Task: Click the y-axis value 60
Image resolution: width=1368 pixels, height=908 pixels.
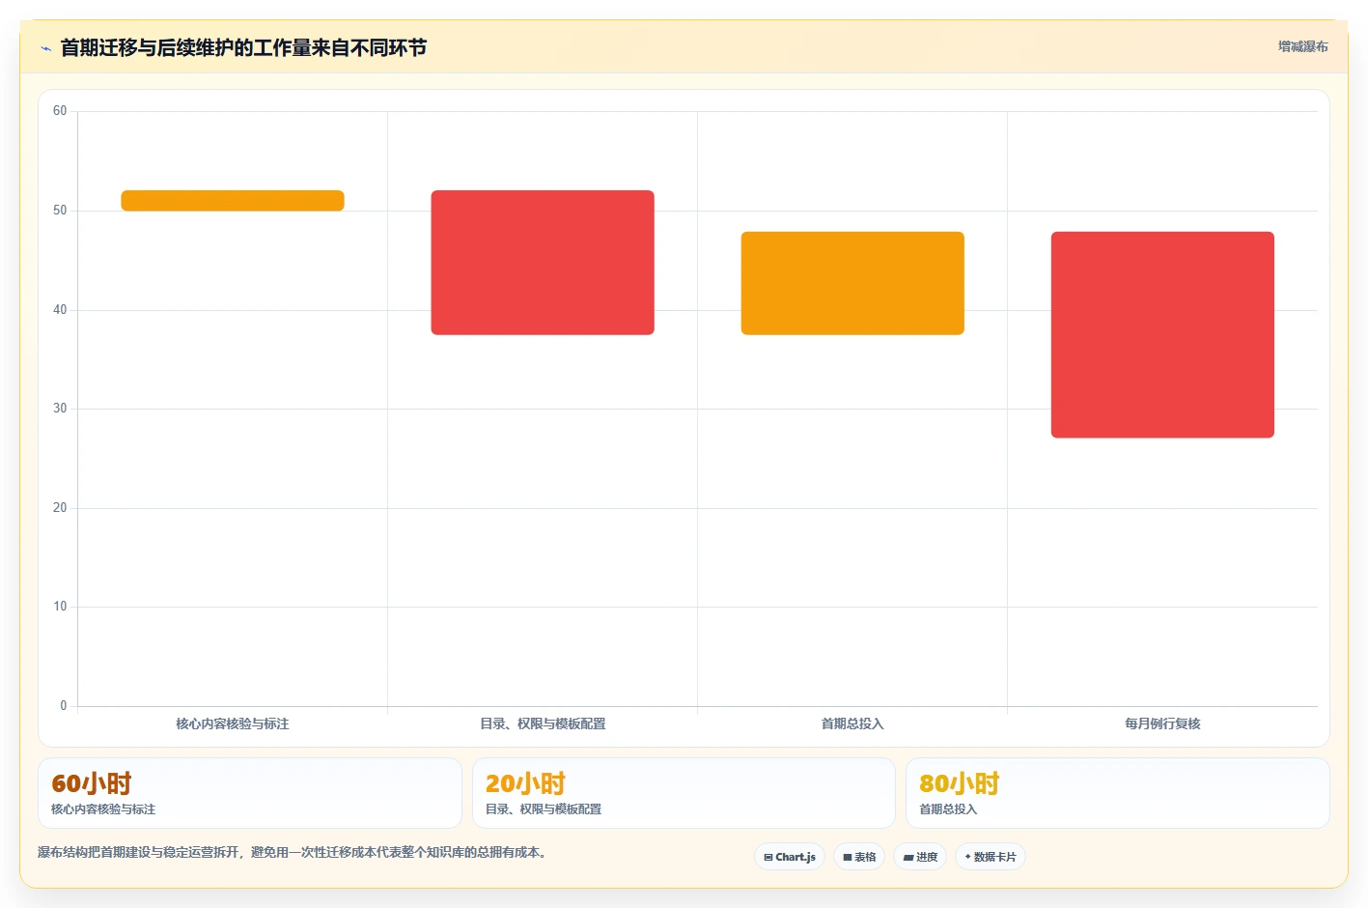Action: point(60,111)
